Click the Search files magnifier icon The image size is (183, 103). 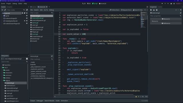point(27,62)
